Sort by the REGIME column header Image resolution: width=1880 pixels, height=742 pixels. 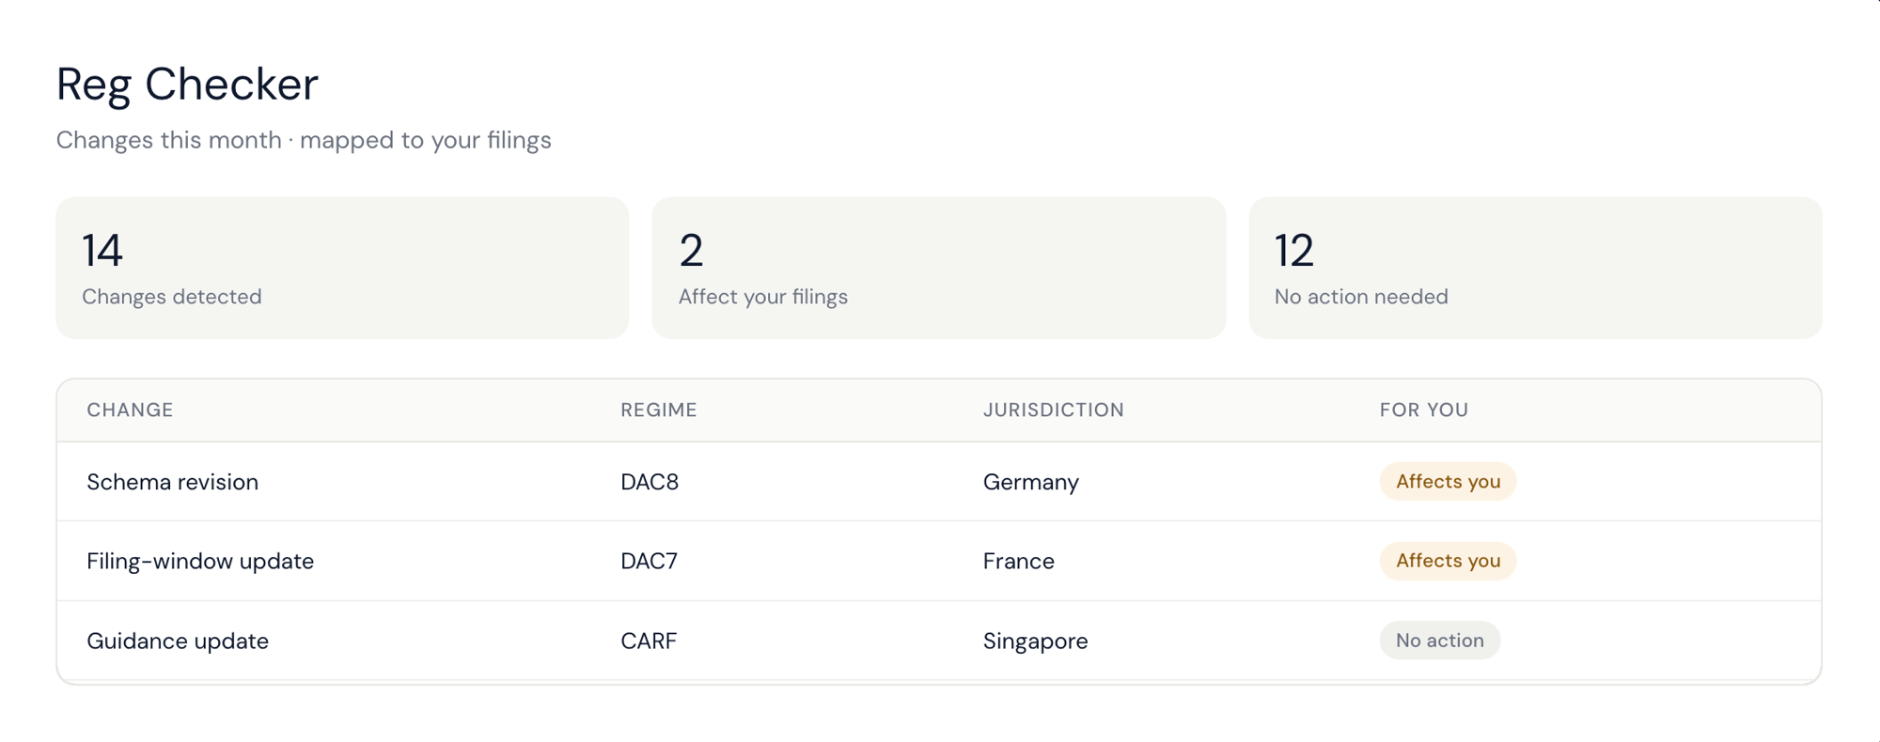[659, 410]
